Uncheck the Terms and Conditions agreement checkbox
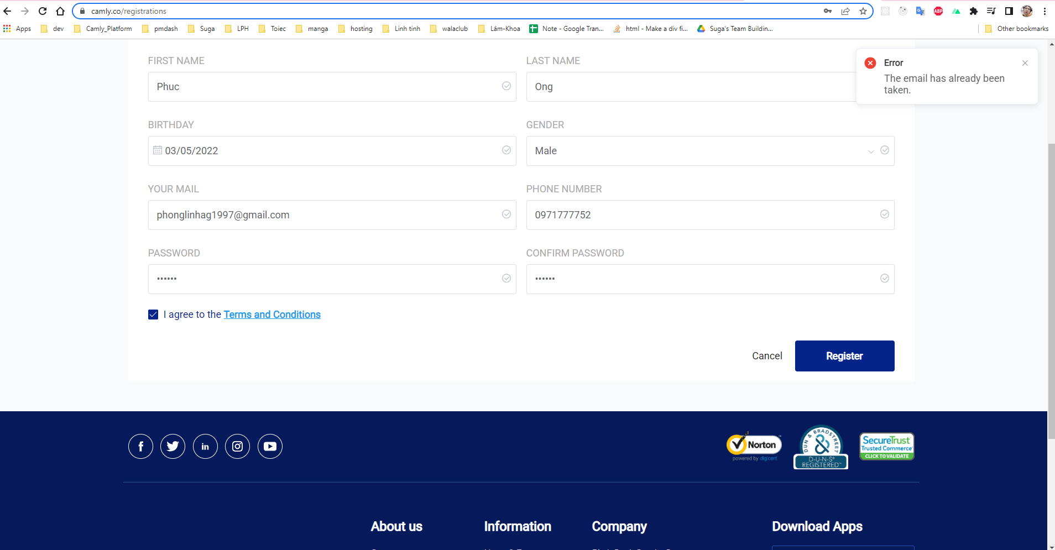Viewport: 1055px width, 550px height. pos(153,315)
